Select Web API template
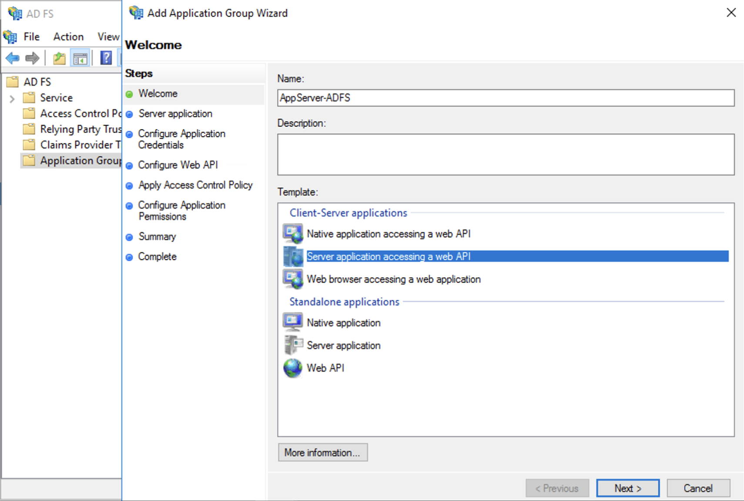This screenshot has height=501, width=744. point(325,368)
